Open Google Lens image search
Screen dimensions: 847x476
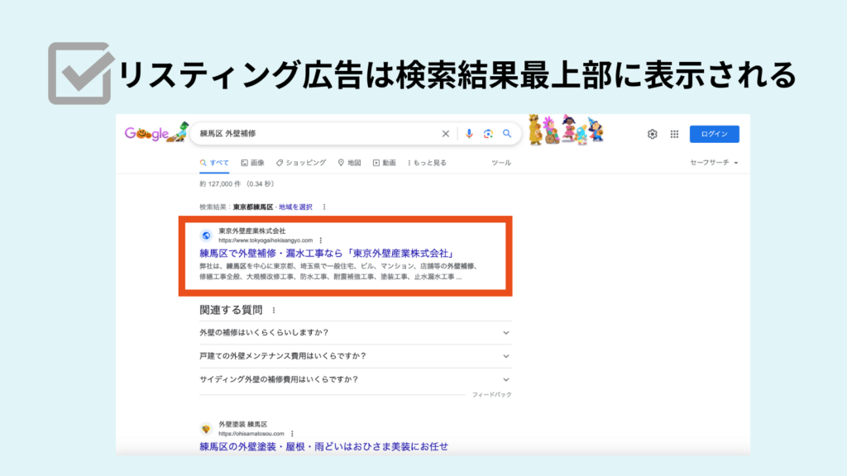[x=488, y=134]
